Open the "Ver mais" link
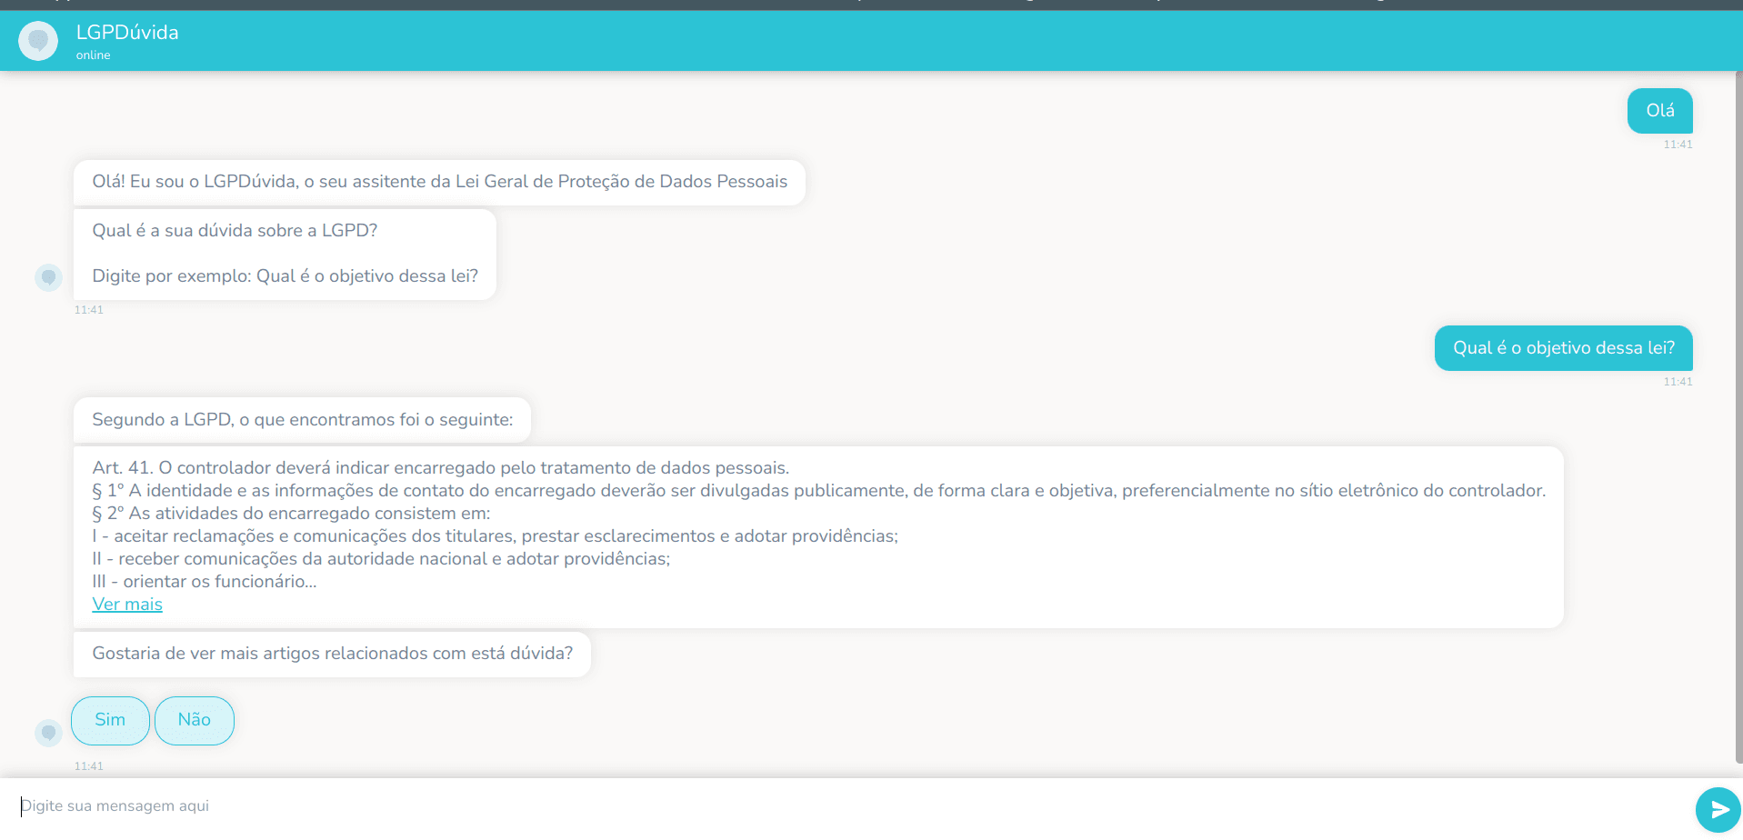The height and width of the screenshot is (840, 1743). (127, 605)
